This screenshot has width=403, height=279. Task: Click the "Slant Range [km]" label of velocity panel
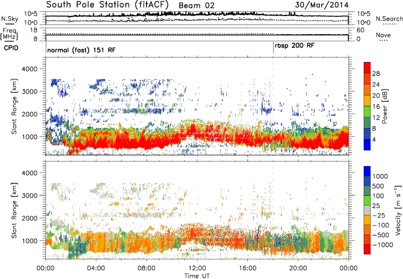(14, 210)
